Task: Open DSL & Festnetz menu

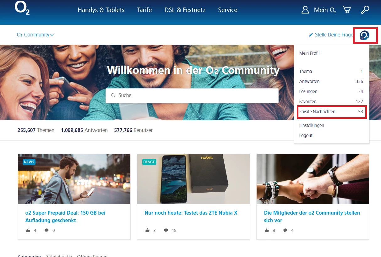Action: [x=185, y=10]
